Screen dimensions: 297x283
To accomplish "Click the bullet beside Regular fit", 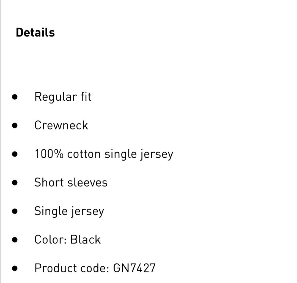I will [15, 97].
